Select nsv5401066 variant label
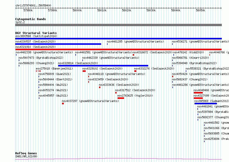229x162 pixels. click(216, 128)
